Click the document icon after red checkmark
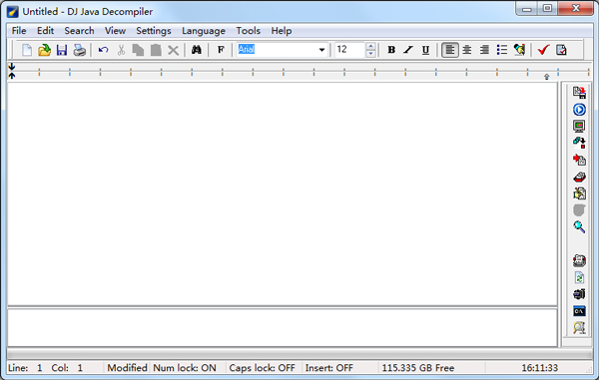599x380 pixels. (561, 50)
